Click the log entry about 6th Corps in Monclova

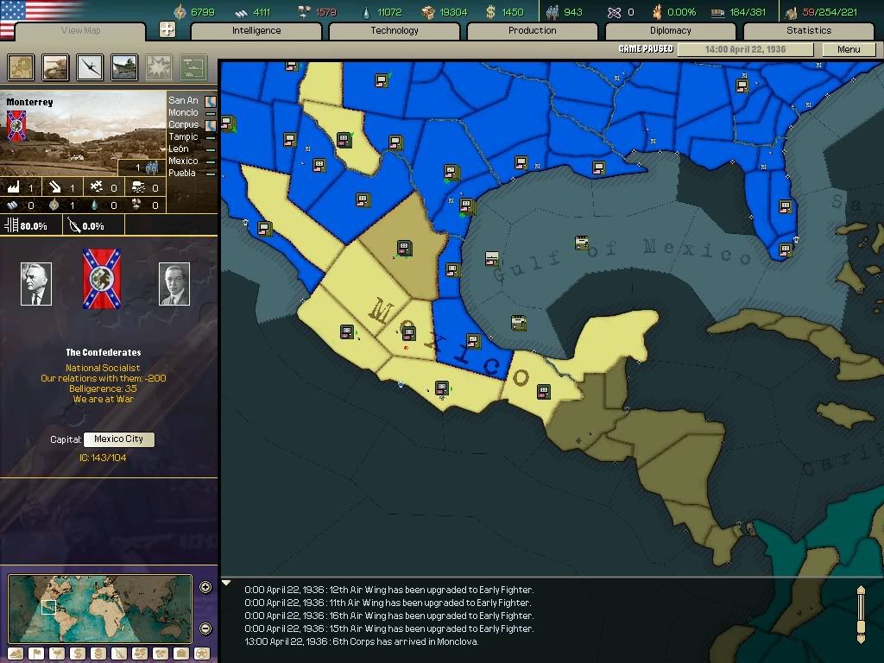362,641
